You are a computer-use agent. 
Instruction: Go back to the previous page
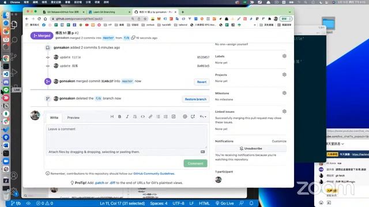[27, 19]
